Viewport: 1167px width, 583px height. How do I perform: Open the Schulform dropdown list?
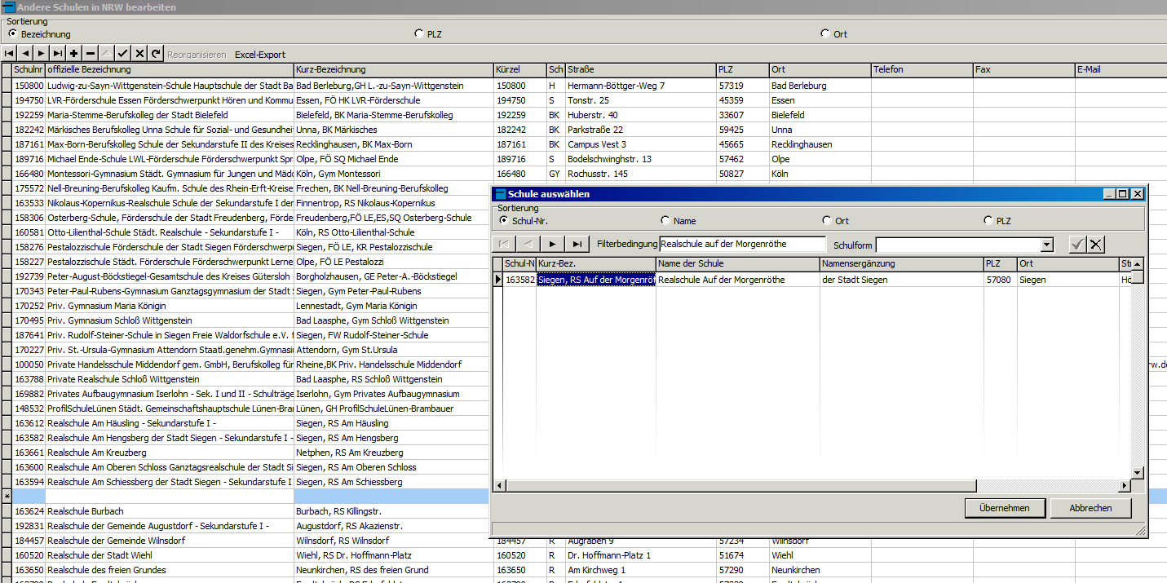[x=1047, y=245]
